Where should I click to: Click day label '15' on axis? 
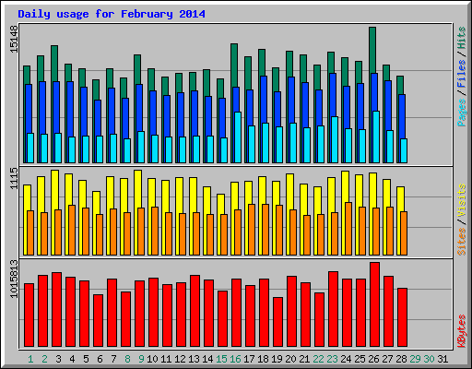[x=221, y=359]
